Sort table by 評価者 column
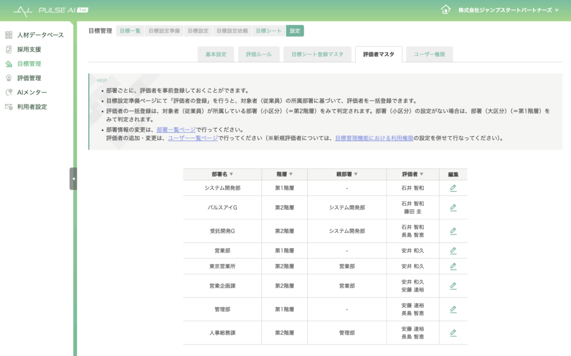571x356 pixels. coord(413,174)
